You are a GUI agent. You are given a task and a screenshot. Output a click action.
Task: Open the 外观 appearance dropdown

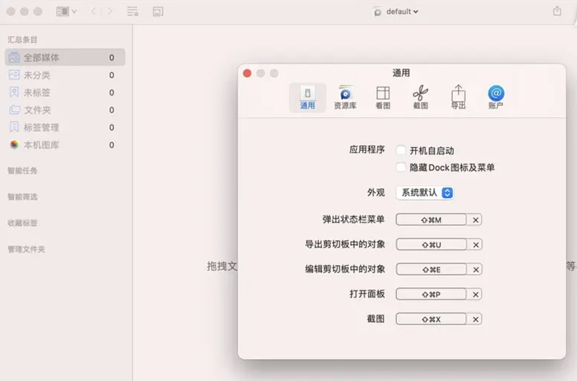point(424,193)
